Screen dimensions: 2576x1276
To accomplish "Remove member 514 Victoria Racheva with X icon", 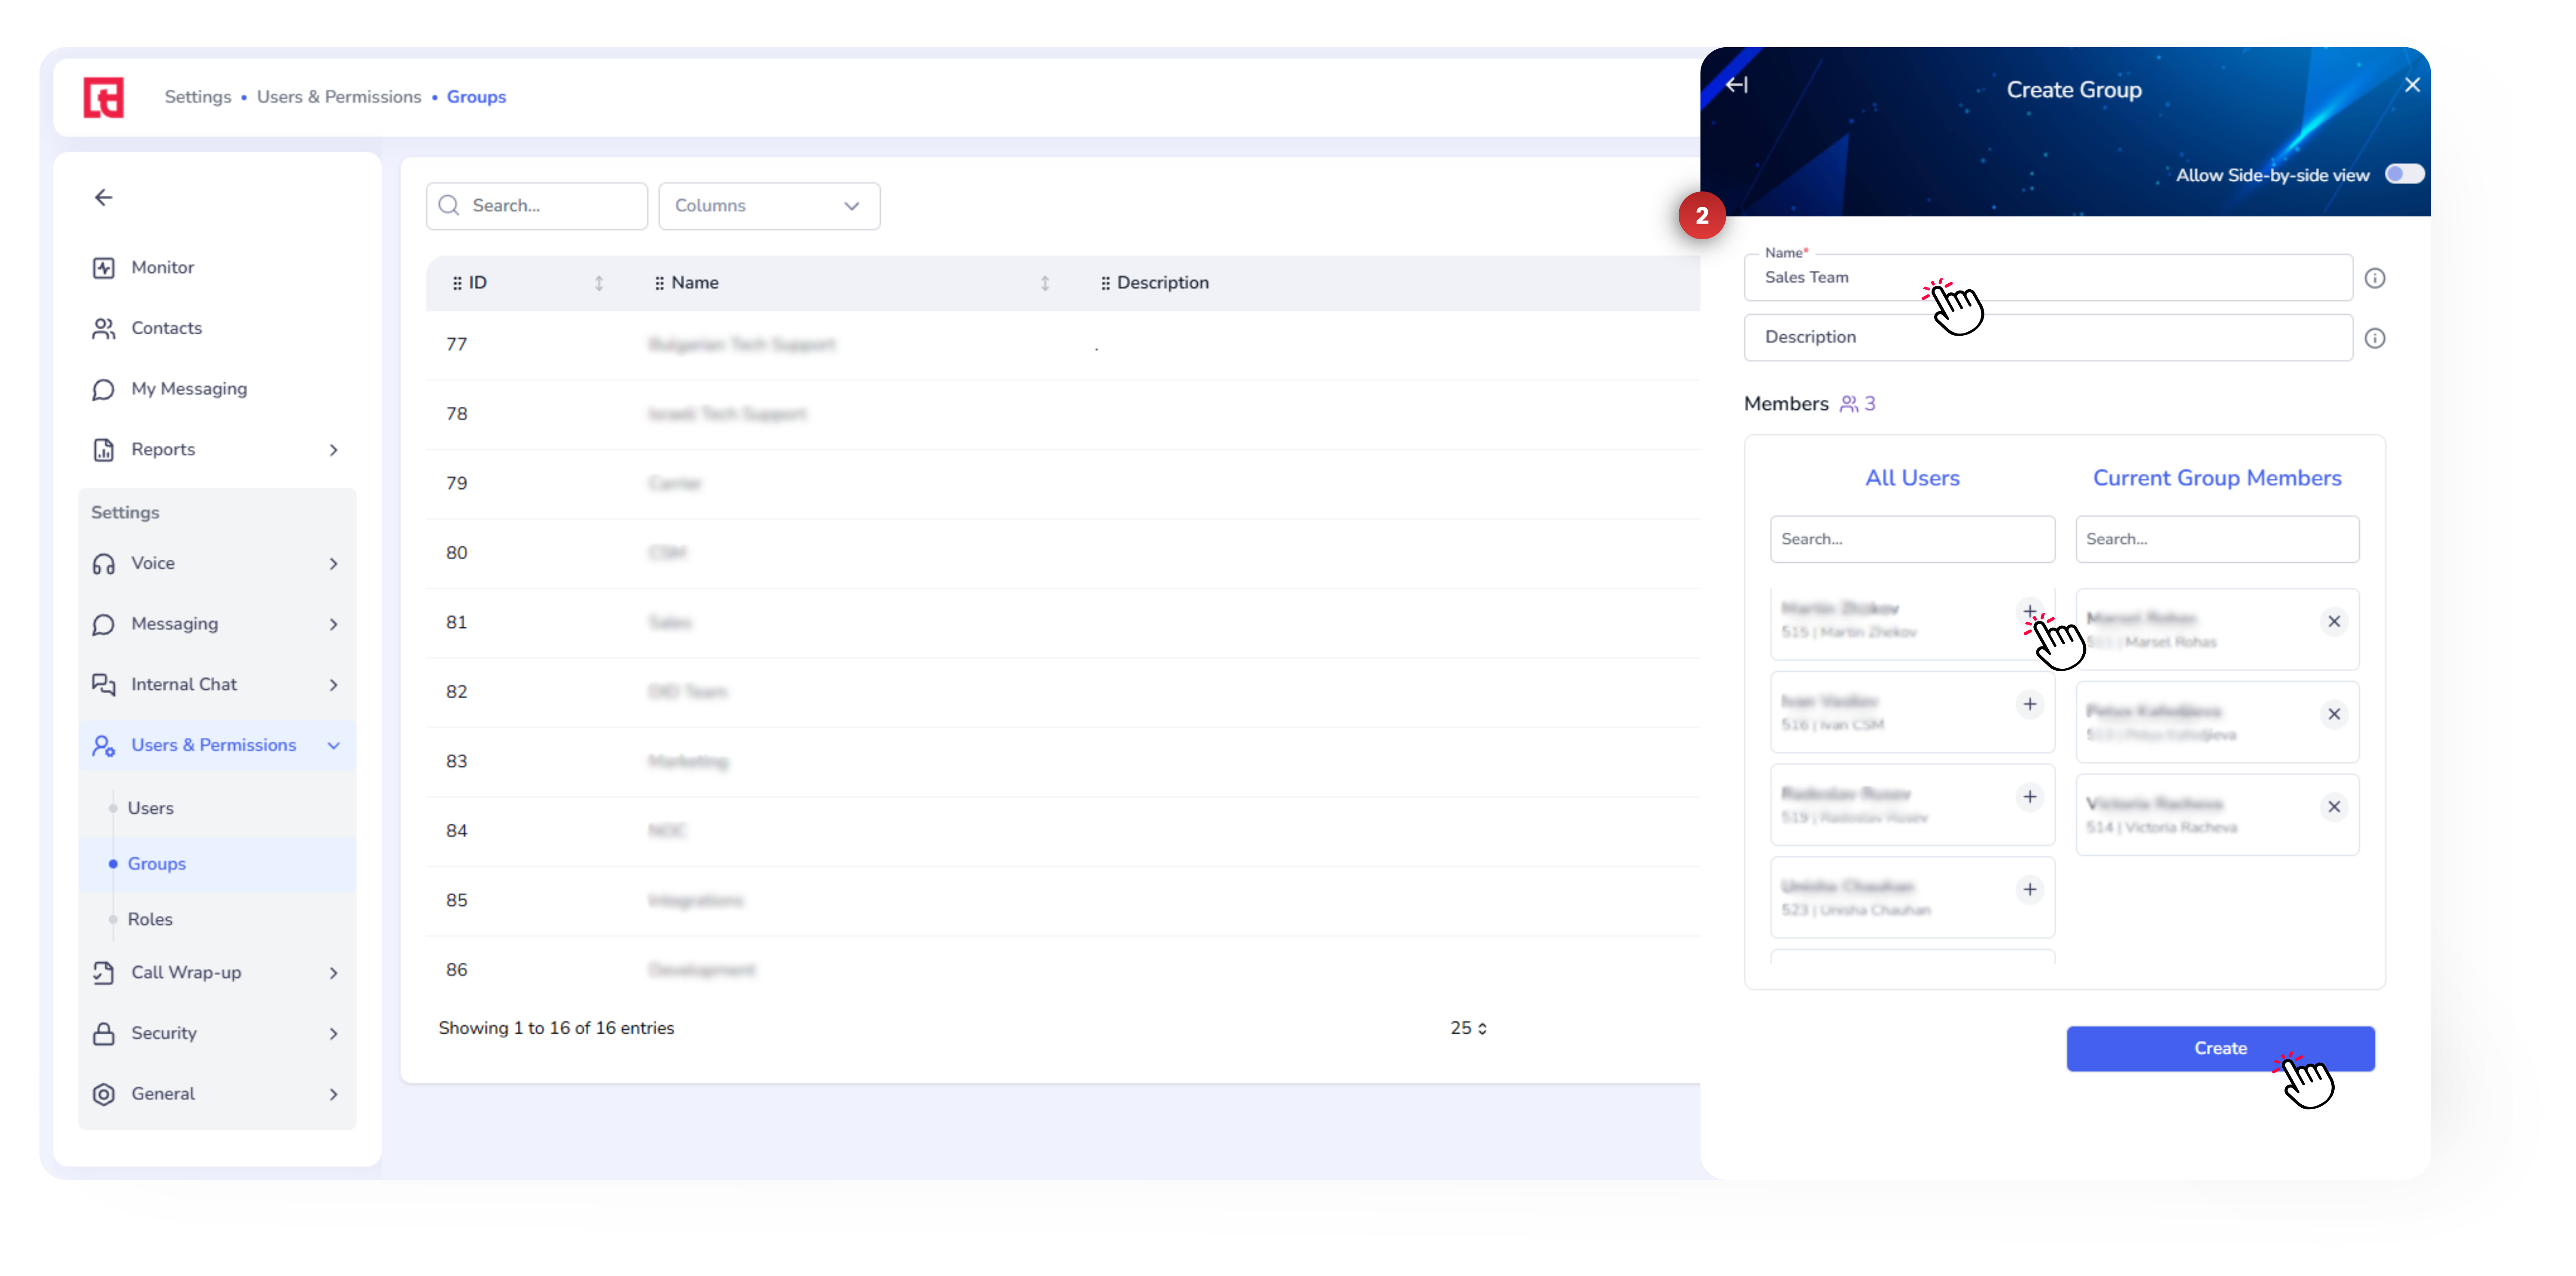I will [x=2333, y=807].
